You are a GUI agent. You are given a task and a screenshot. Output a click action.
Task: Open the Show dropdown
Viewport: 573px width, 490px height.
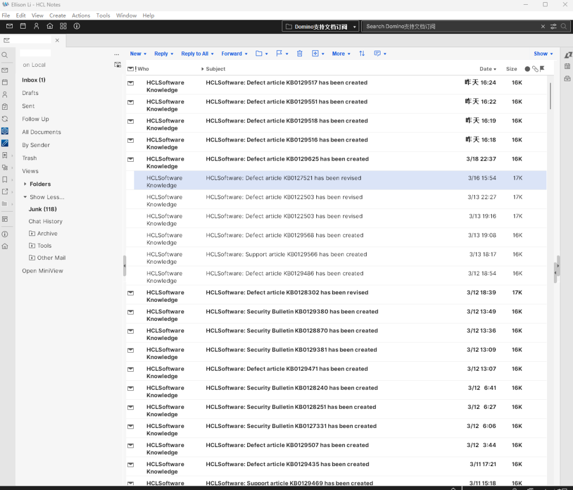[543, 54]
